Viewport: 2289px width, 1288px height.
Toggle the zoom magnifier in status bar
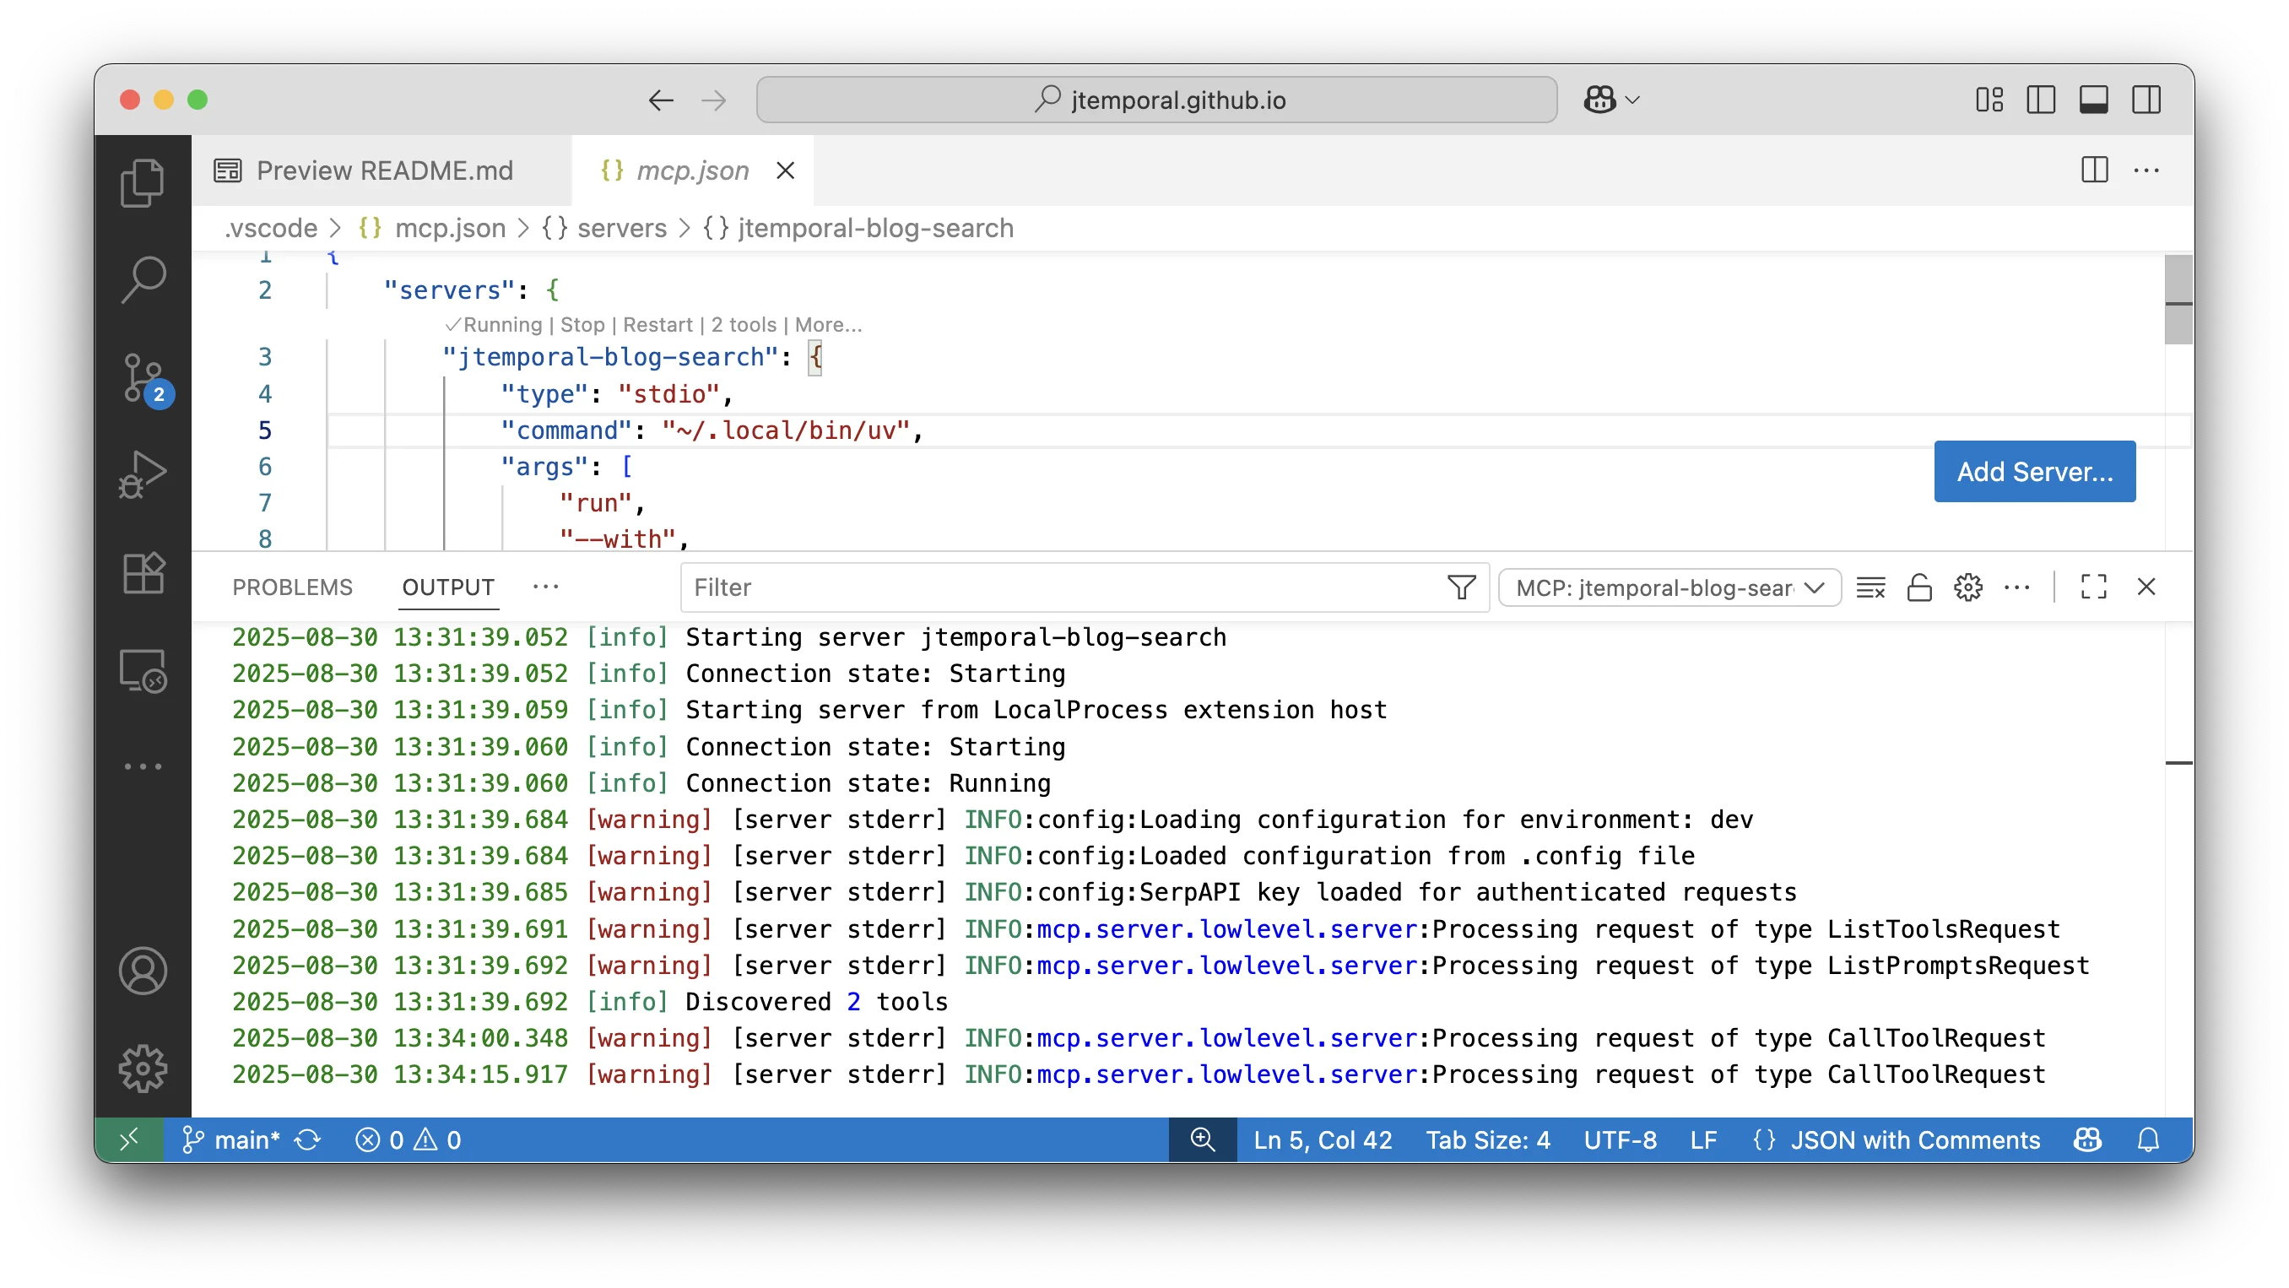[1202, 1139]
